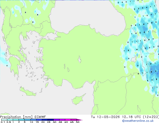Click the precipitation value '7' in the northeast
Image resolution: width=159 pixels, height=123 pixels.
[x=151, y=15]
